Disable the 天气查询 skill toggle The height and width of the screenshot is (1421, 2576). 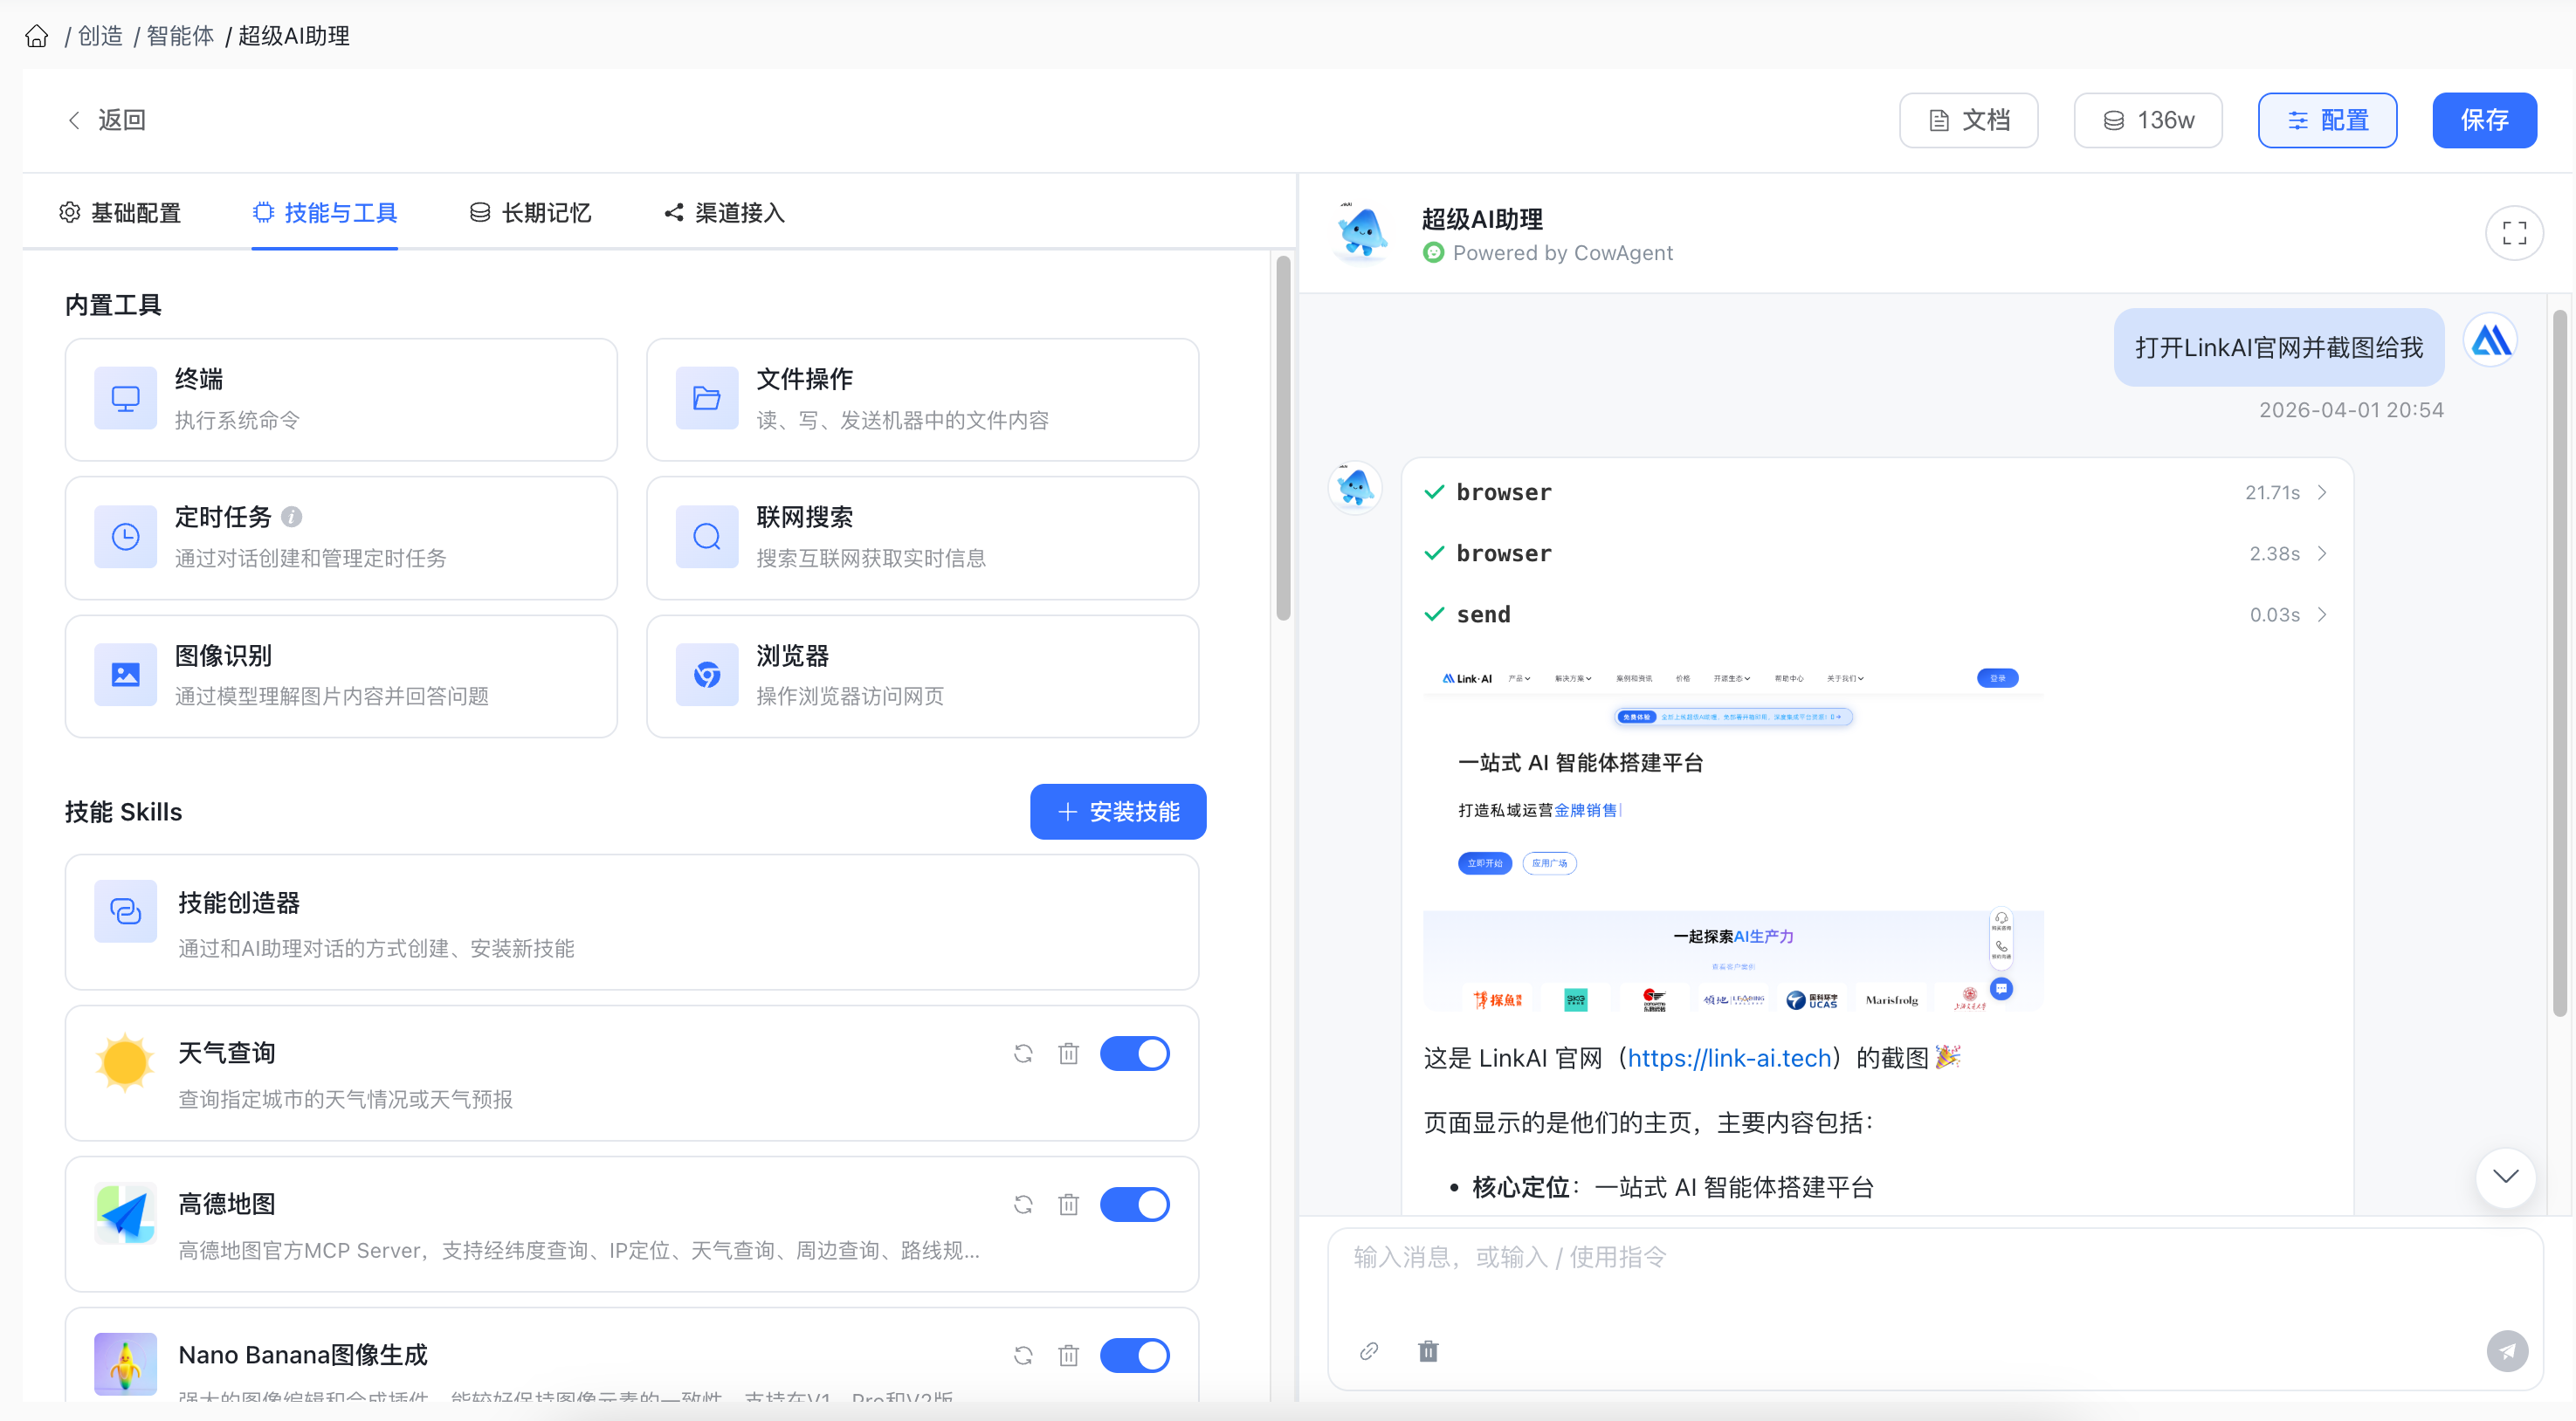1134,1054
